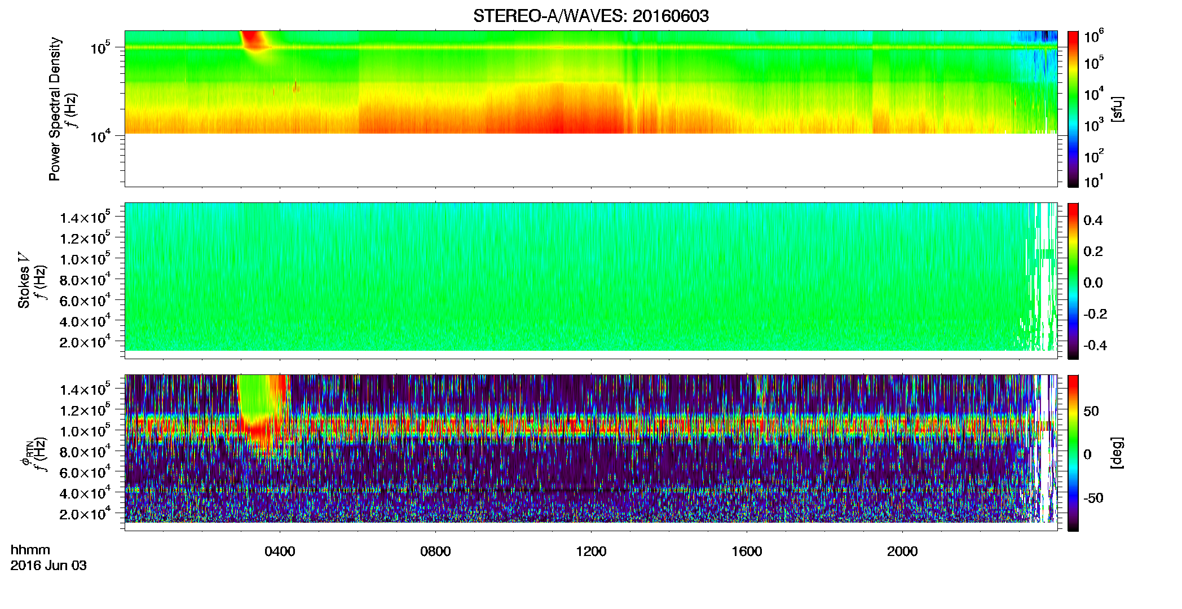Click the 10^3 label on the sfu colorbar
This screenshot has width=1182, height=609.
[1093, 125]
